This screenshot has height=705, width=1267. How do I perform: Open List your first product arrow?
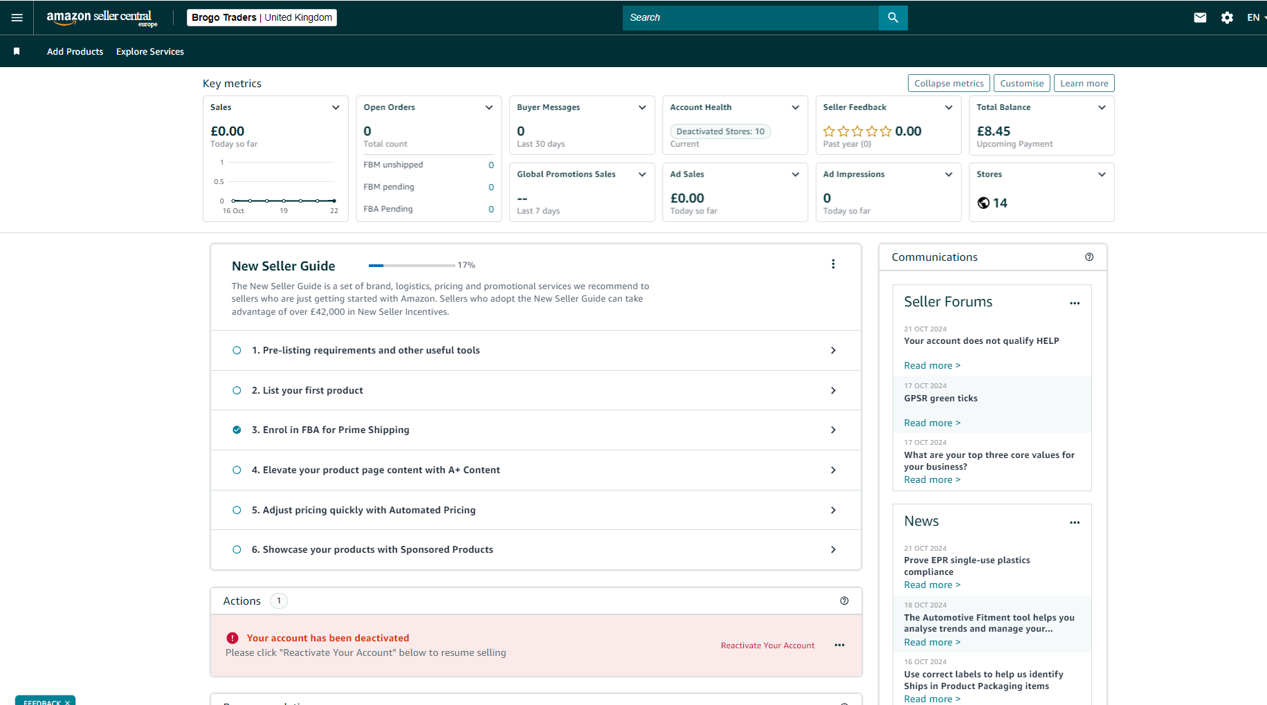(833, 390)
